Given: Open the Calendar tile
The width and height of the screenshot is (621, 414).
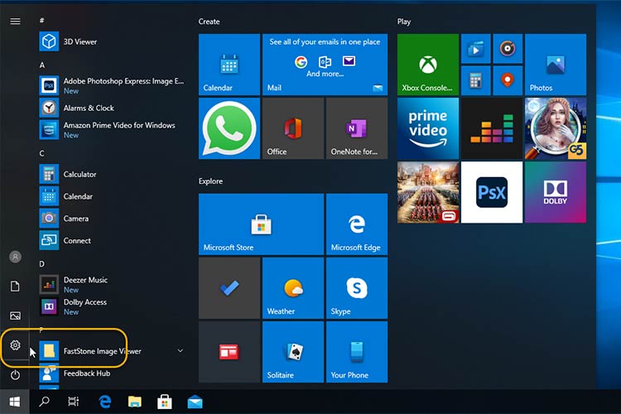Looking at the screenshot, I should tap(229, 65).
